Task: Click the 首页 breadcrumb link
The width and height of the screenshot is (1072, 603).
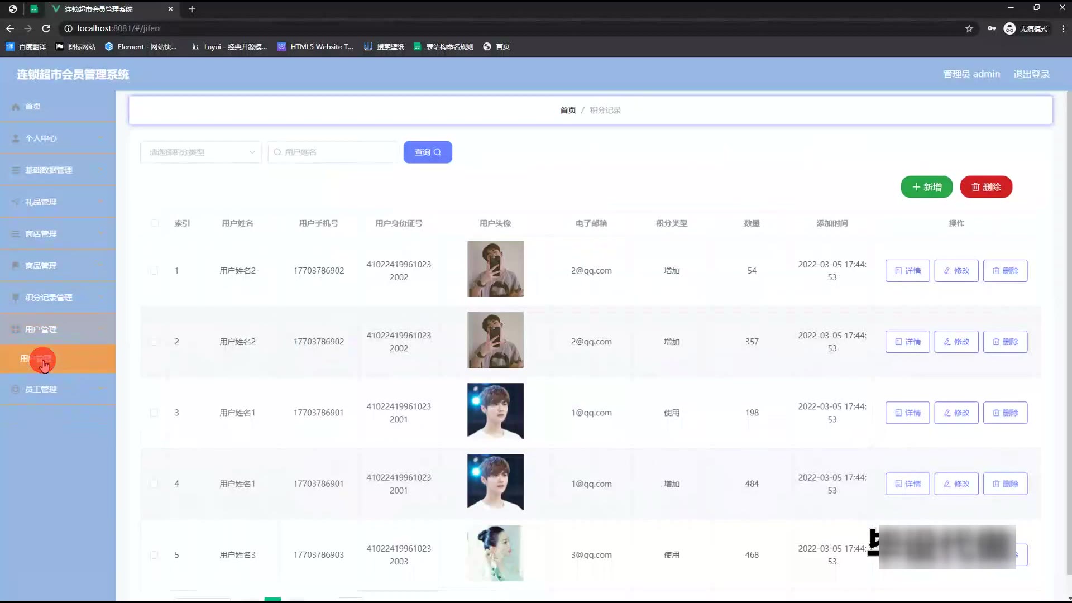Action: click(x=568, y=110)
